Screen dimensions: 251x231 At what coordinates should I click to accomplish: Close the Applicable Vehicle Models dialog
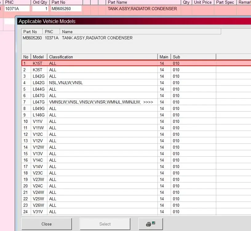coord(46,224)
